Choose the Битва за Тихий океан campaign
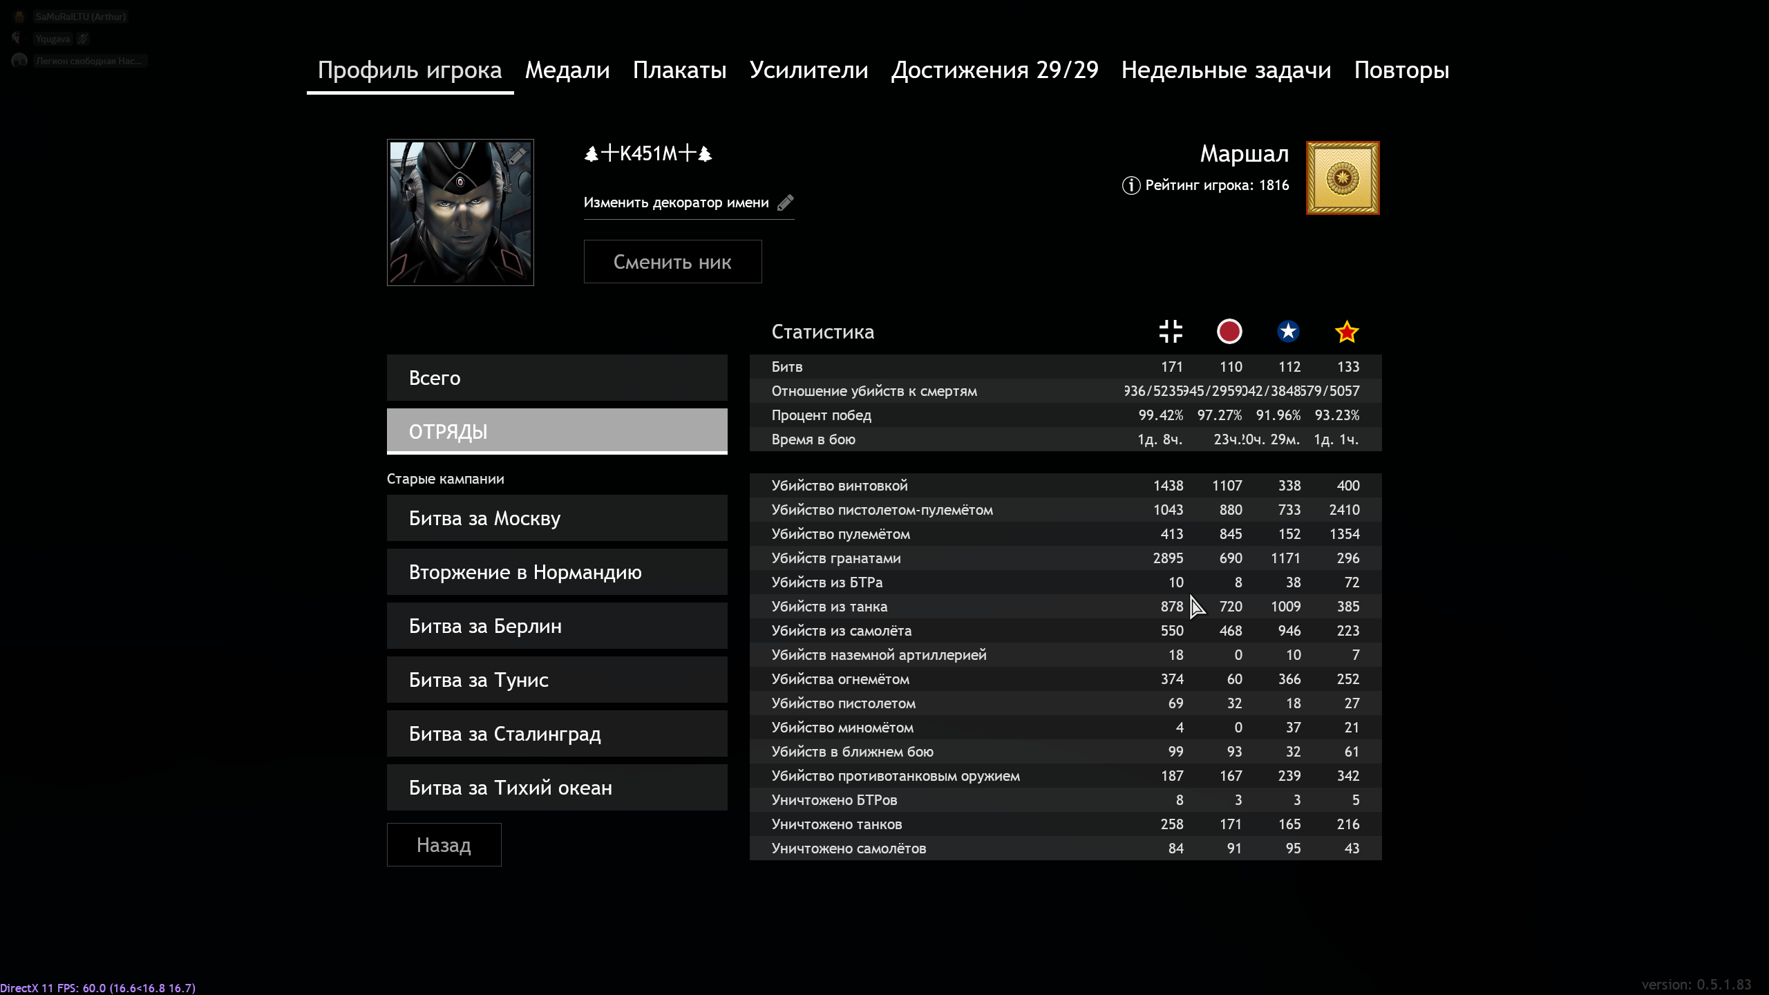The width and height of the screenshot is (1769, 995). pyautogui.click(x=557, y=788)
